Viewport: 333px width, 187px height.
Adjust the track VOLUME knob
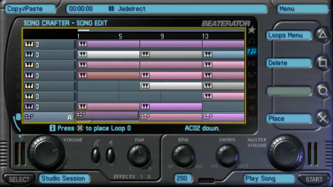tap(46, 153)
